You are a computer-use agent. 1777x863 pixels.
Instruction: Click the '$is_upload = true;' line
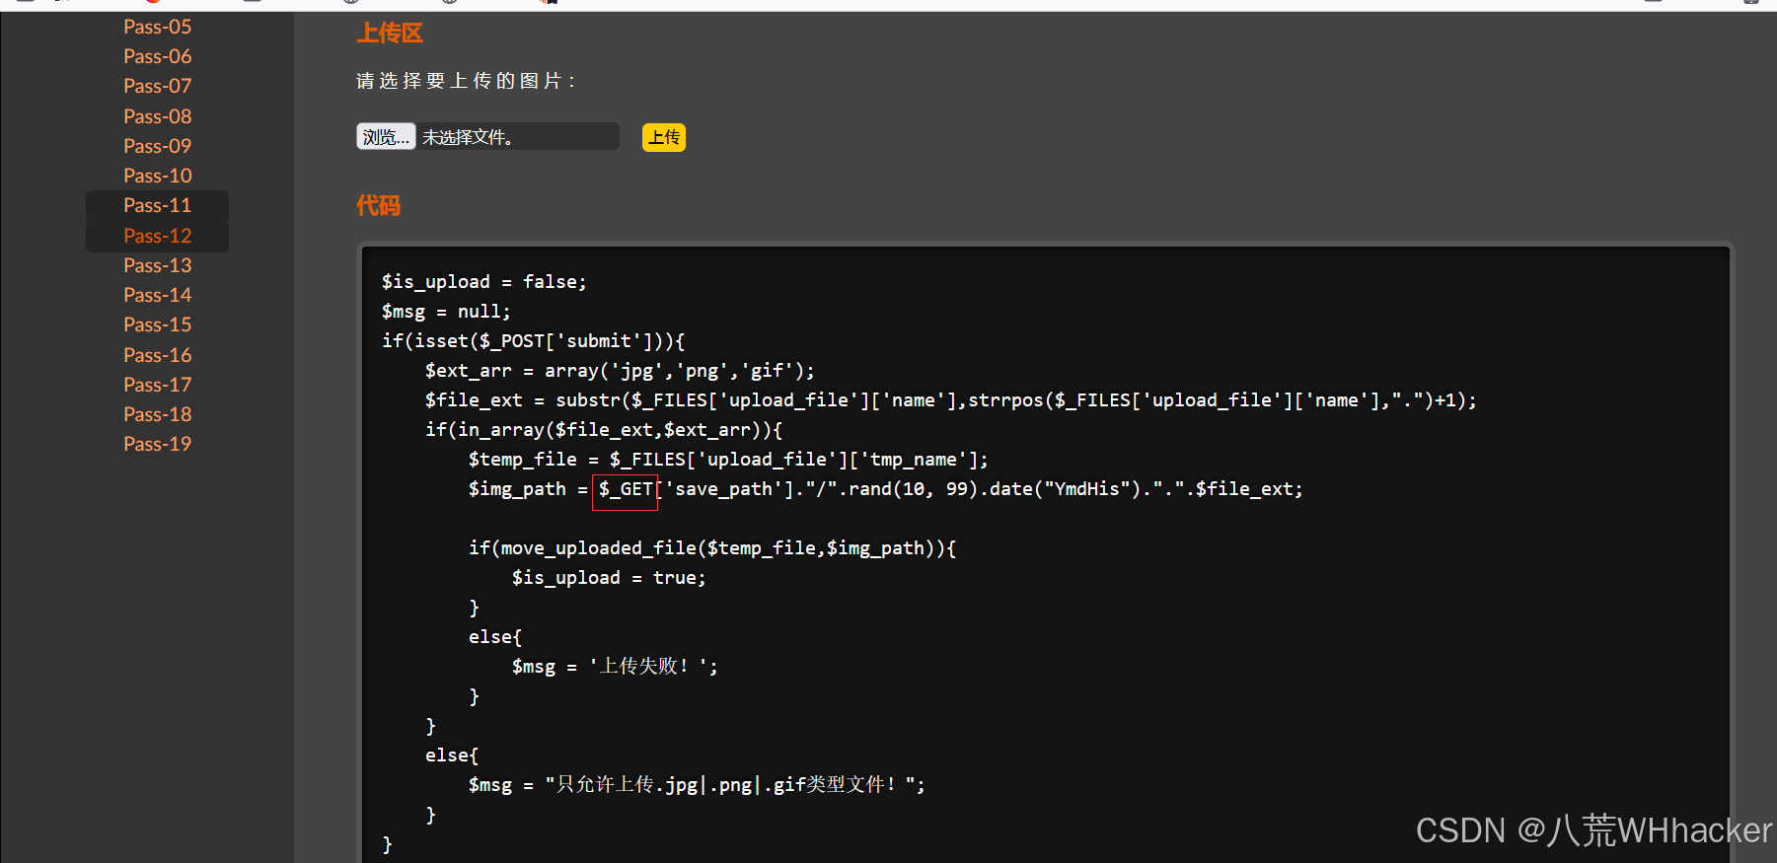tap(609, 578)
